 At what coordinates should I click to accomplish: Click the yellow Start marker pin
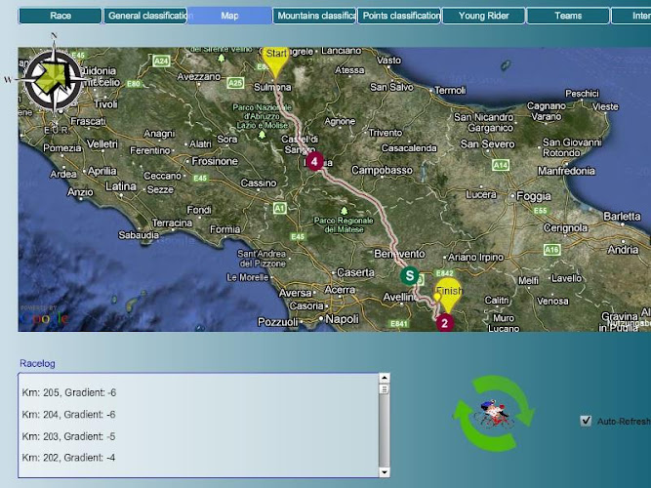276,60
